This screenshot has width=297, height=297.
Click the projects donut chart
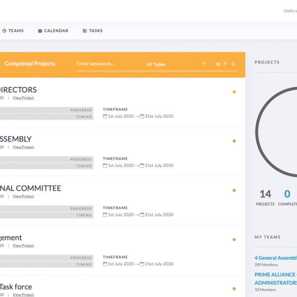tap(276, 132)
